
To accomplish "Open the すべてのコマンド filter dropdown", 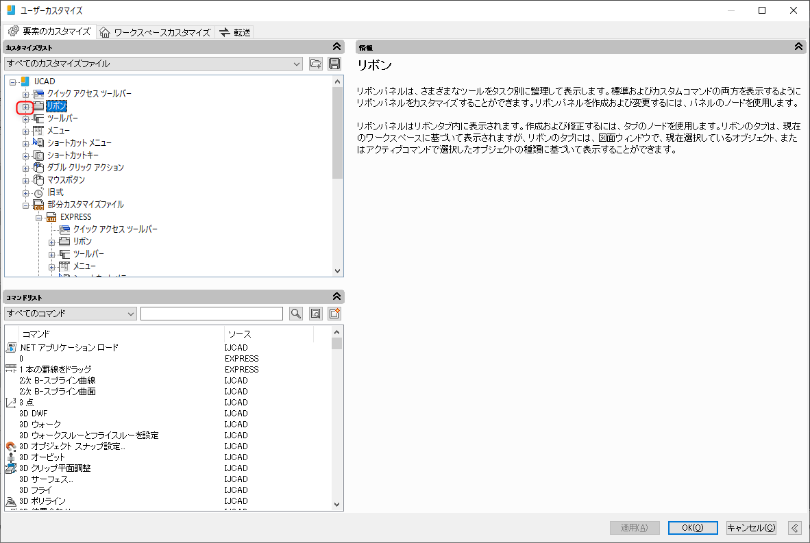I will (x=131, y=314).
